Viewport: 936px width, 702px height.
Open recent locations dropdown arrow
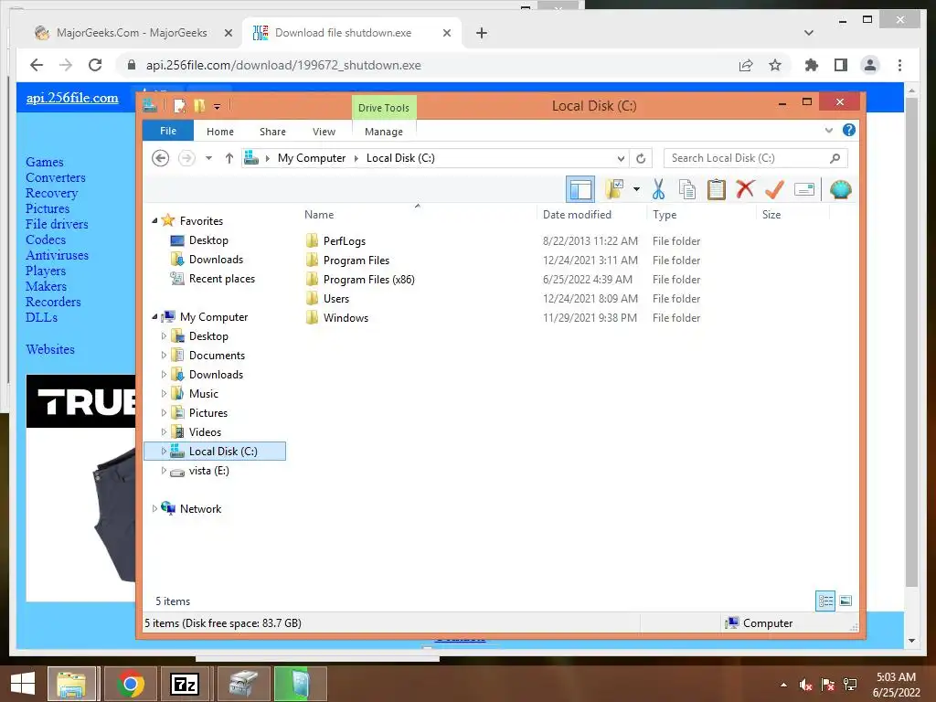[x=209, y=158]
